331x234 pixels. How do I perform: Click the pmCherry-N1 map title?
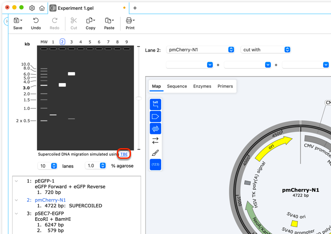(x=300, y=190)
